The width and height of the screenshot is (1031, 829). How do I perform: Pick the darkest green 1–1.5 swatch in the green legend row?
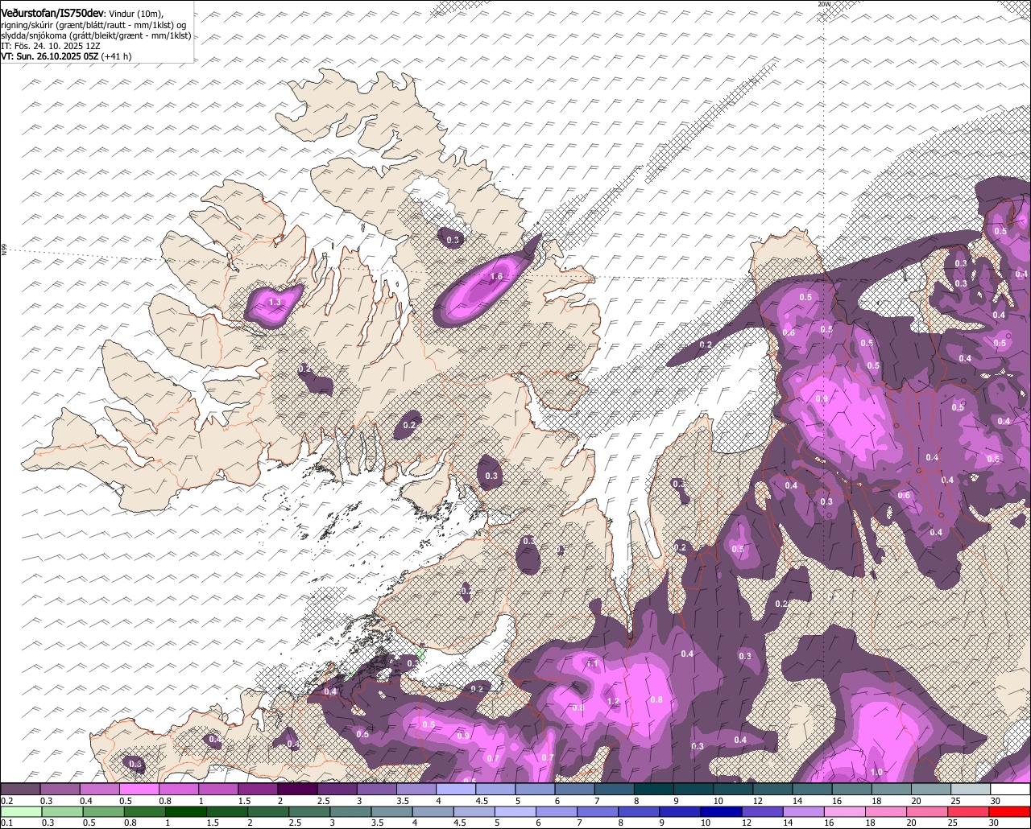coord(188,812)
